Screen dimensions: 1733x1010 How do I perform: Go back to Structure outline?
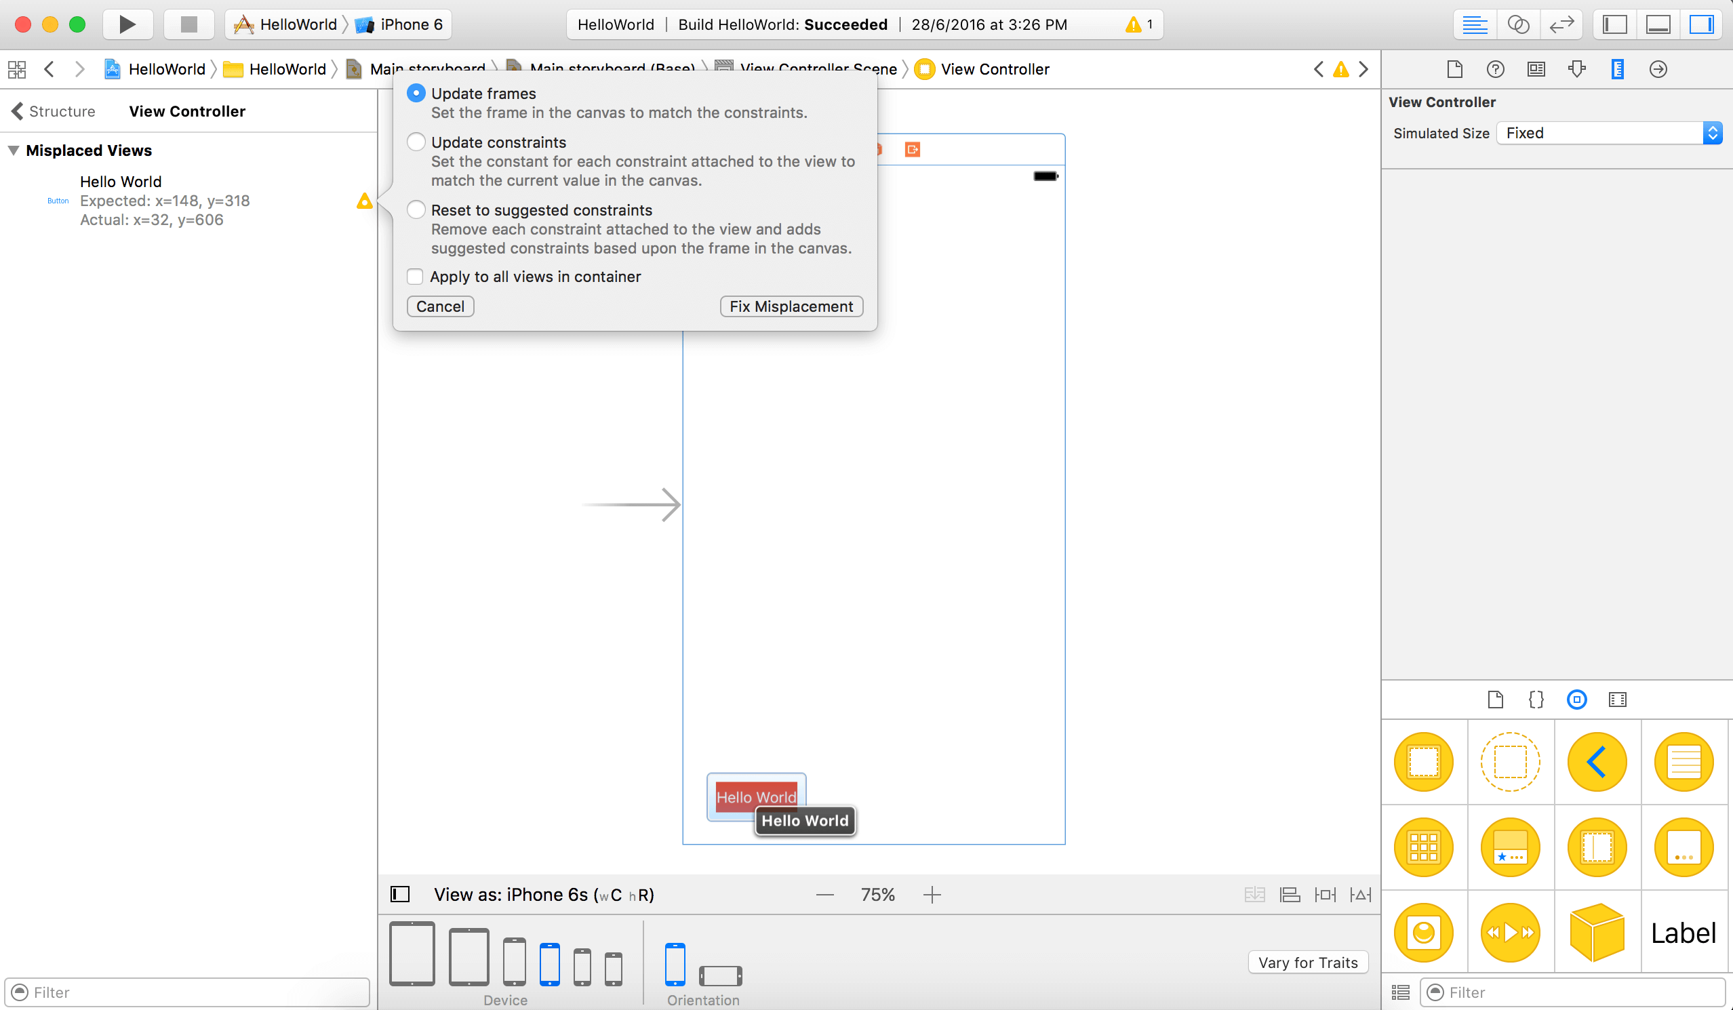pyautogui.click(x=54, y=111)
